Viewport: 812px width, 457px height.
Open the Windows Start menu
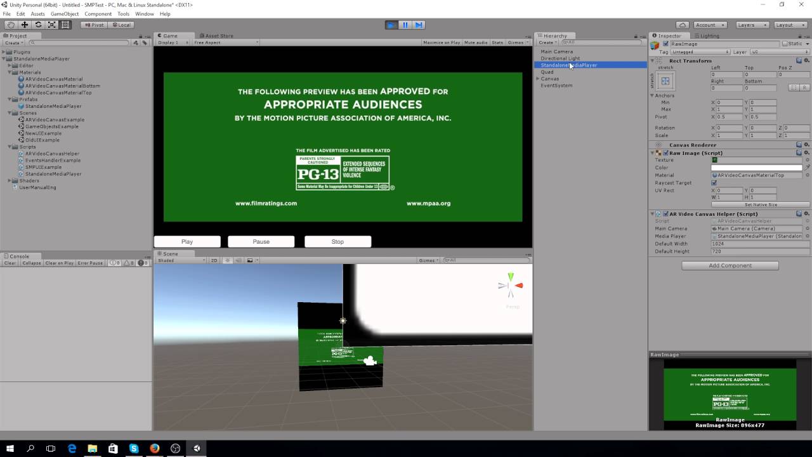coord(10,448)
